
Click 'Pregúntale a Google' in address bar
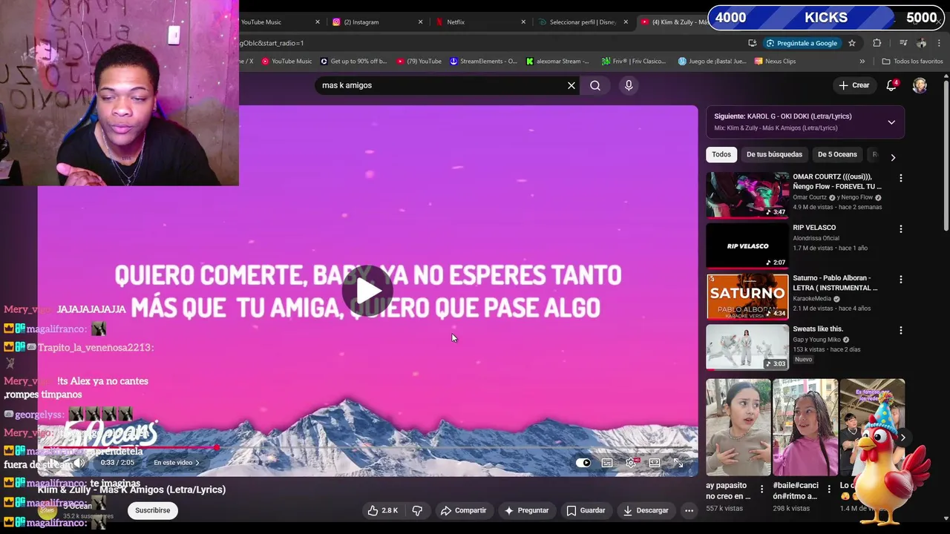(x=802, y=43)
